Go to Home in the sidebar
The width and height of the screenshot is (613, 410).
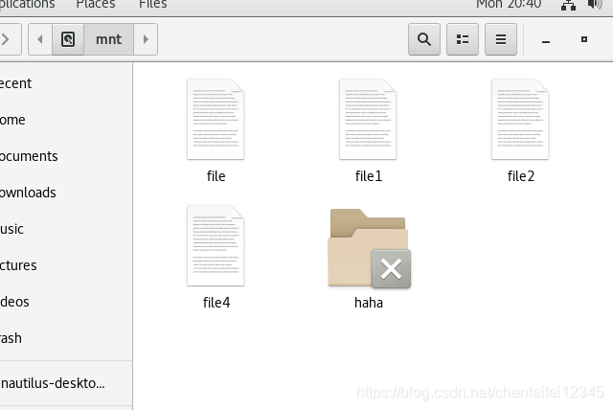point(66,120)
